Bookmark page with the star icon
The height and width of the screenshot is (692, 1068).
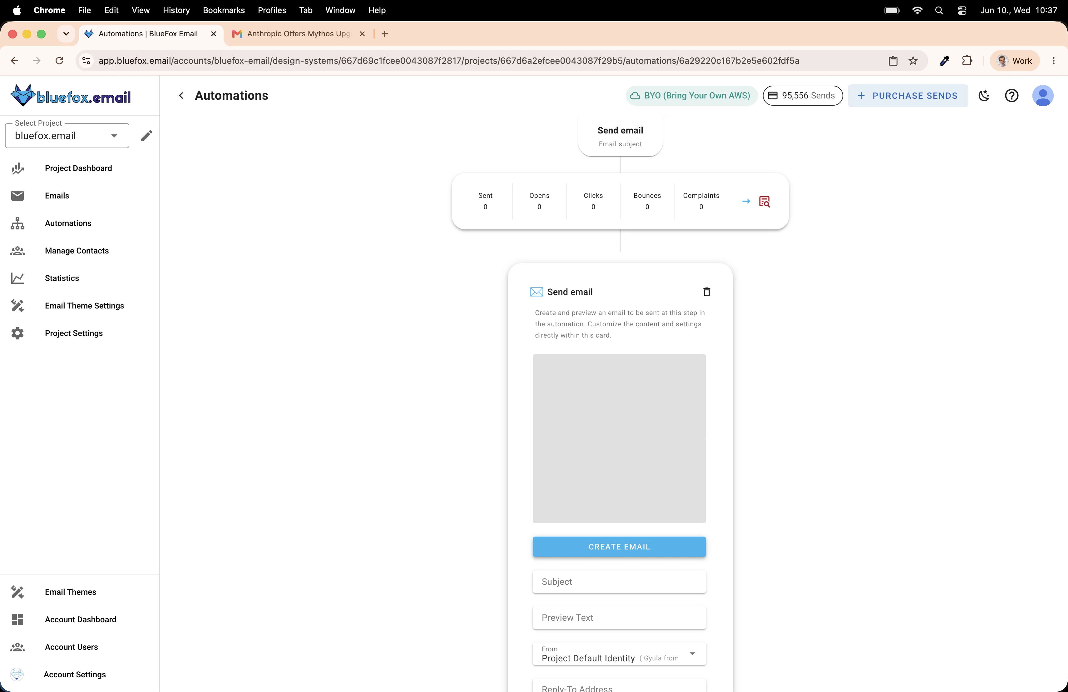[x=913, y=61]
